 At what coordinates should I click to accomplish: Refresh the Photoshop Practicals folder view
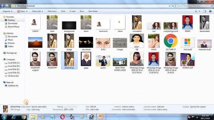pos(173,6)
